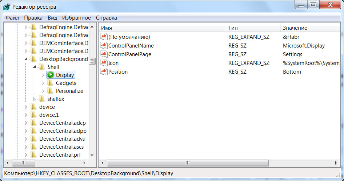Viewport: 344px width, 181px height.
Task: Click the Bottom value data
Action: click(x=292, y=72)
